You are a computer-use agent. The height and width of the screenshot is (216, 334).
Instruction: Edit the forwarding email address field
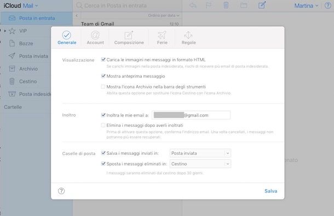click(191, 115)
